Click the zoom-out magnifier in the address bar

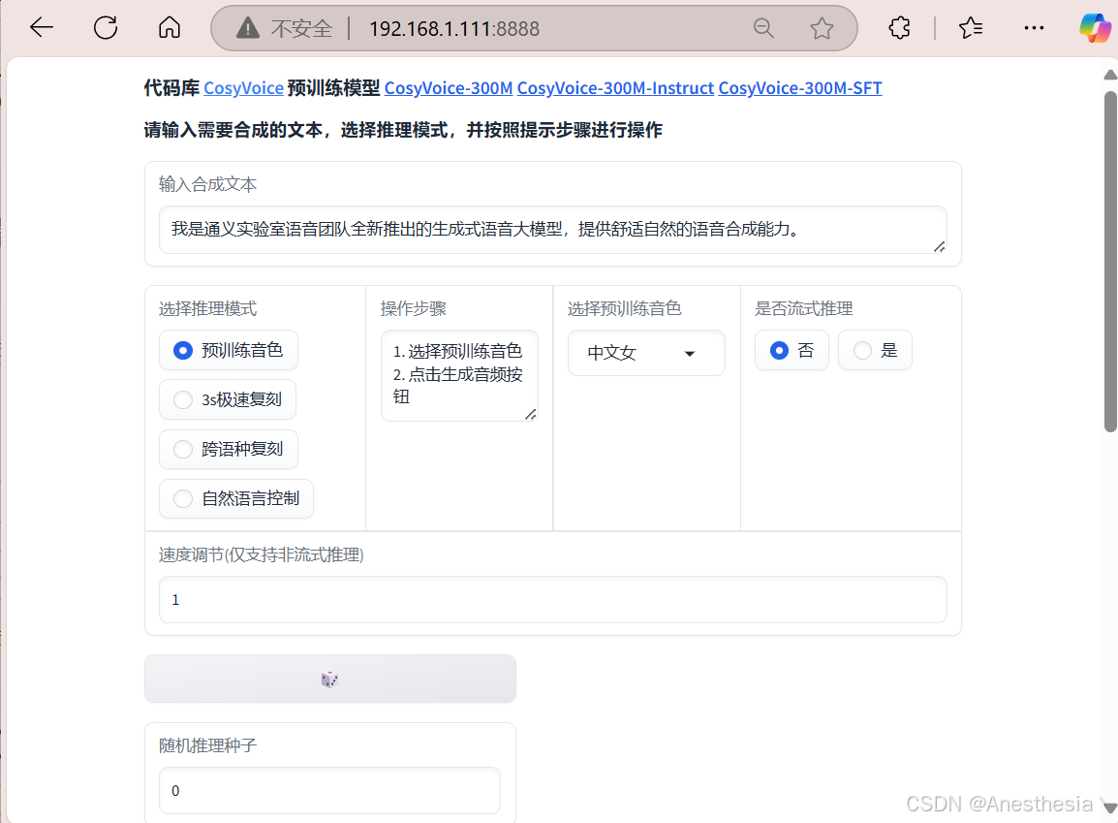[x=763, y=28]
